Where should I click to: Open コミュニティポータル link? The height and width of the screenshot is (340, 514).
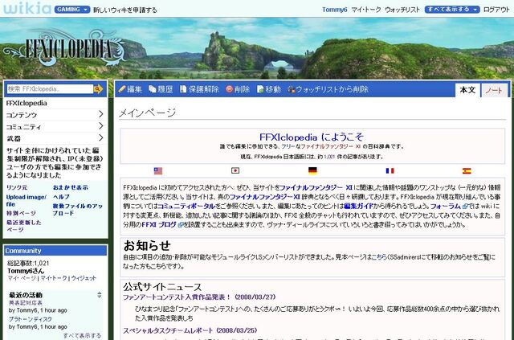click(186, 207)
